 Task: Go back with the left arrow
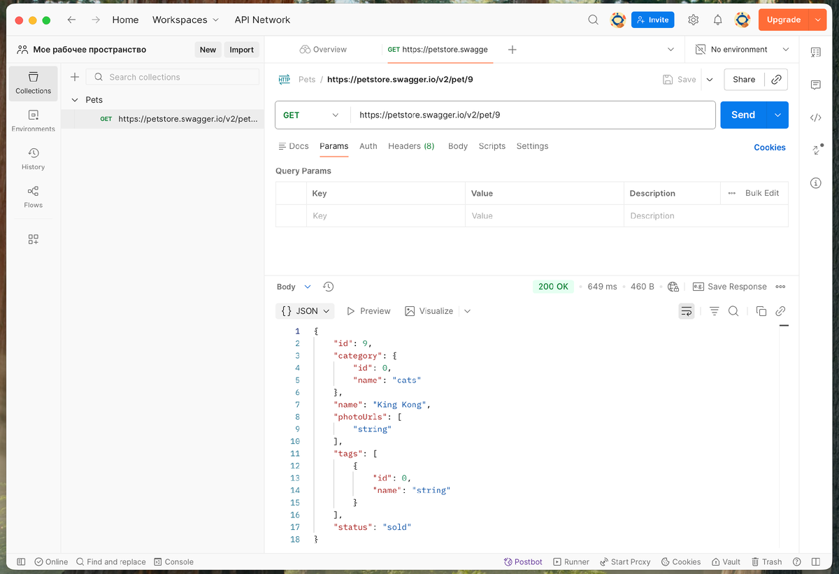71,20
